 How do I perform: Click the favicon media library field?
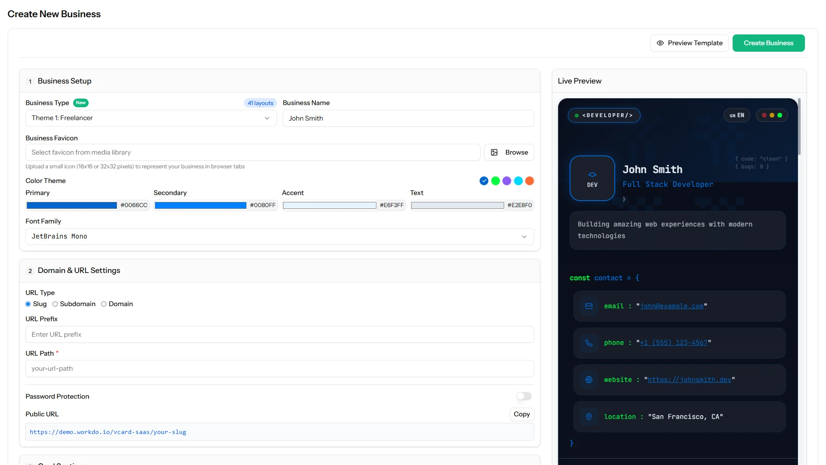[253, 152]
